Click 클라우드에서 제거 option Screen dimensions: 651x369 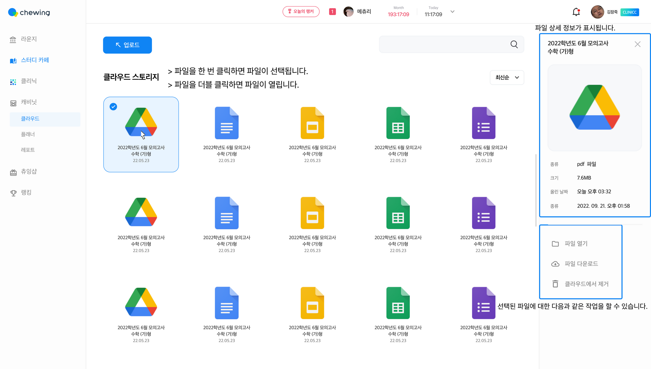click(587, 284)
